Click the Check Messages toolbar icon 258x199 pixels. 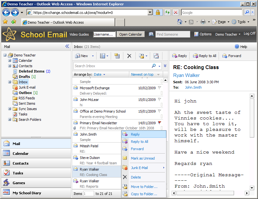pos(117,56)
